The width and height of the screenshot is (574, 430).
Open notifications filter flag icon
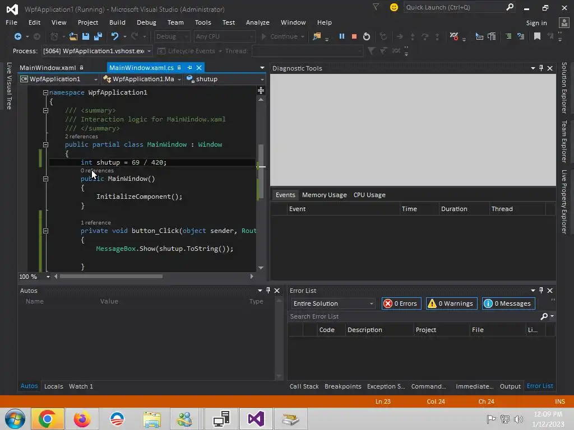[x=376, y=7]
